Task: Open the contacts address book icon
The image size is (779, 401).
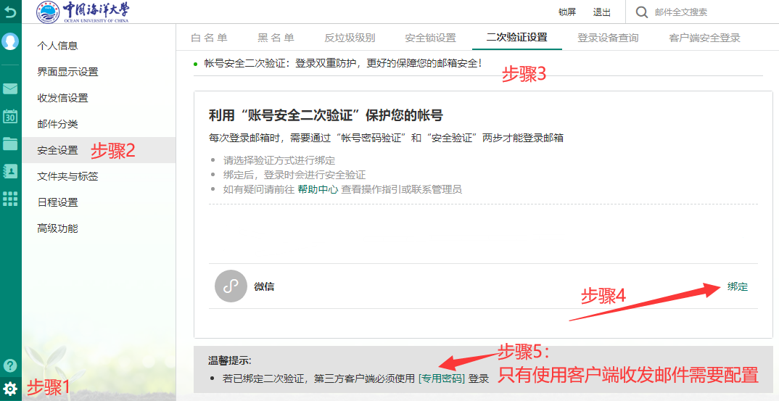Action: [10, 171]
